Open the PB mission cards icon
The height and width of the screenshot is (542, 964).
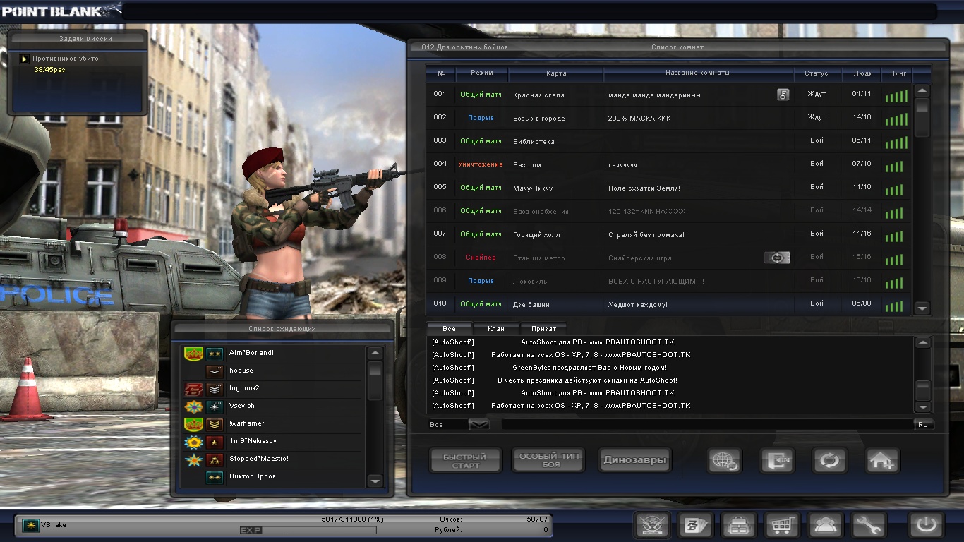tap(695, 525)
